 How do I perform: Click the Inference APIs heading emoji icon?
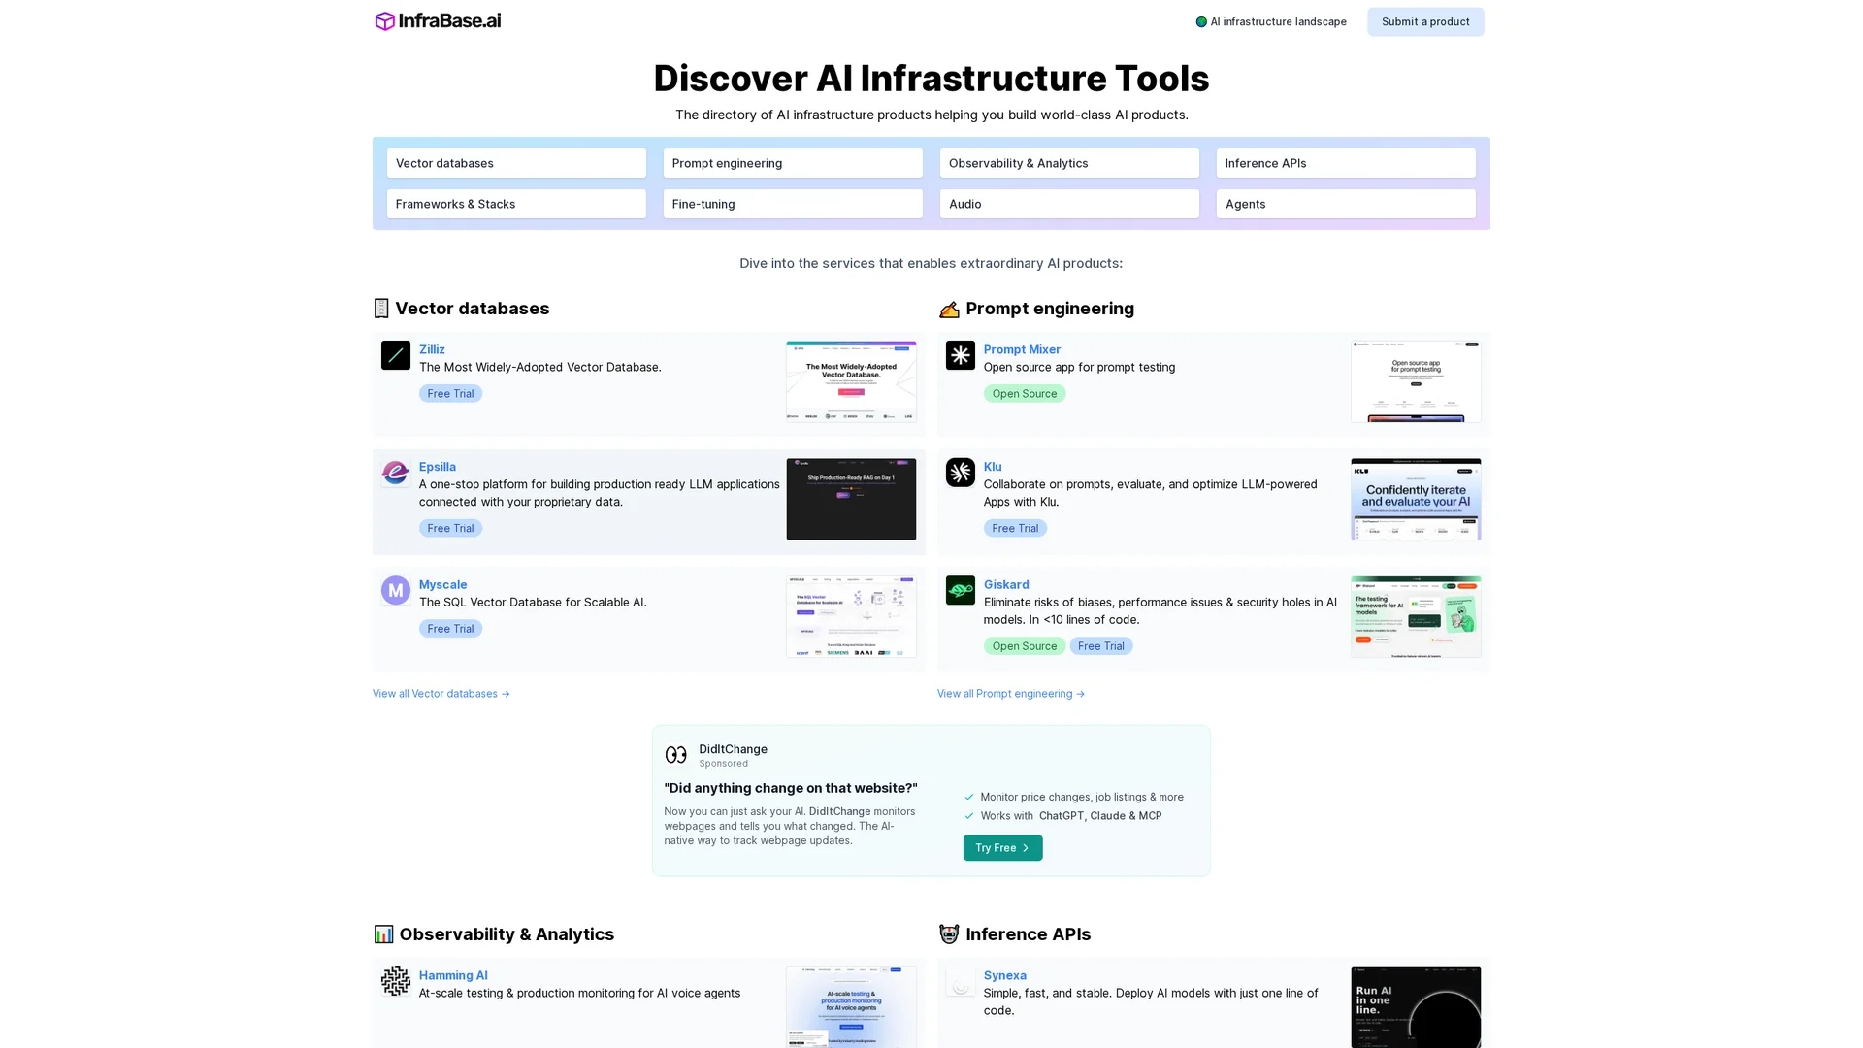pos(949,934)
